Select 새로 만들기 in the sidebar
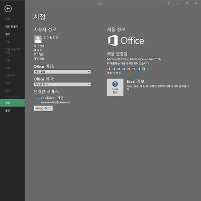 coord(12,27)
